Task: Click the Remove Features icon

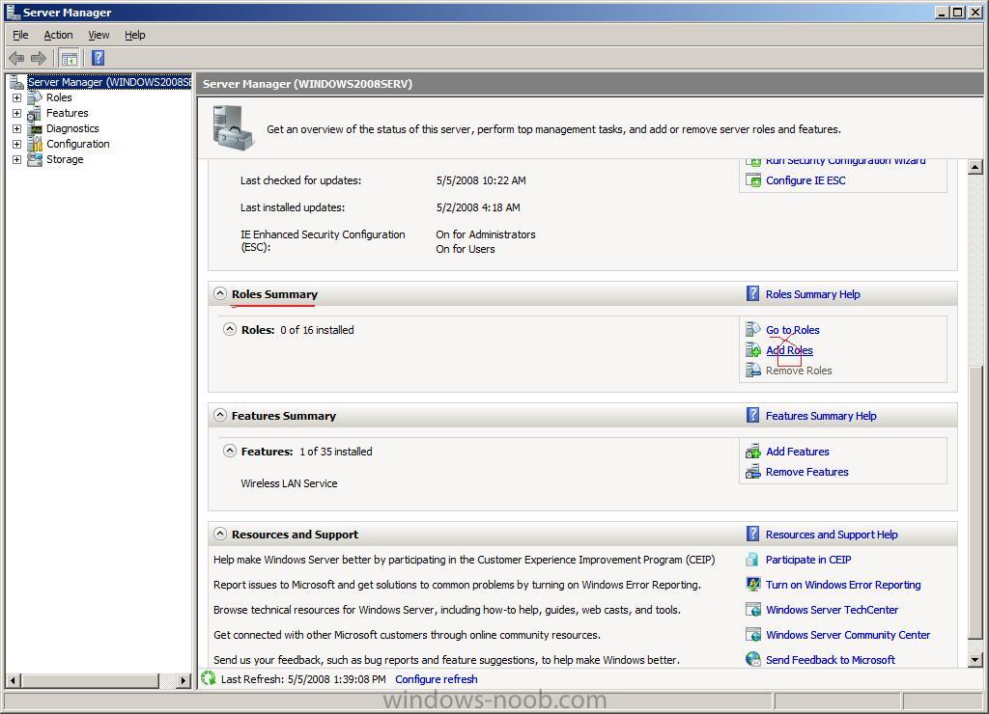Action: 753,472
